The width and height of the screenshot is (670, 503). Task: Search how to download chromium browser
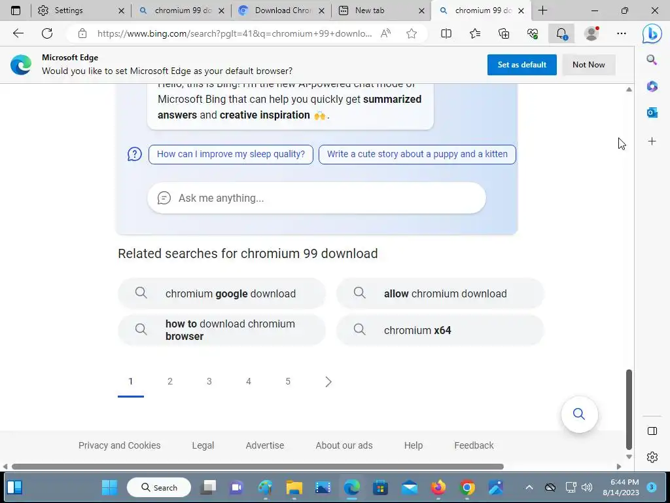(222, 330)
